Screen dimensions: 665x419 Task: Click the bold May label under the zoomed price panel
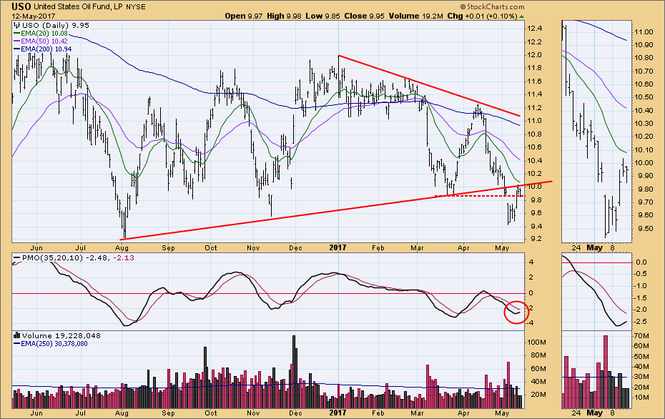tap(595, 247)
